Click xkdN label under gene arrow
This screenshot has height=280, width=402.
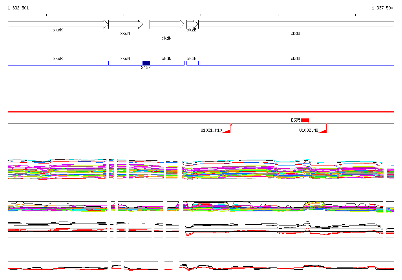166,38
